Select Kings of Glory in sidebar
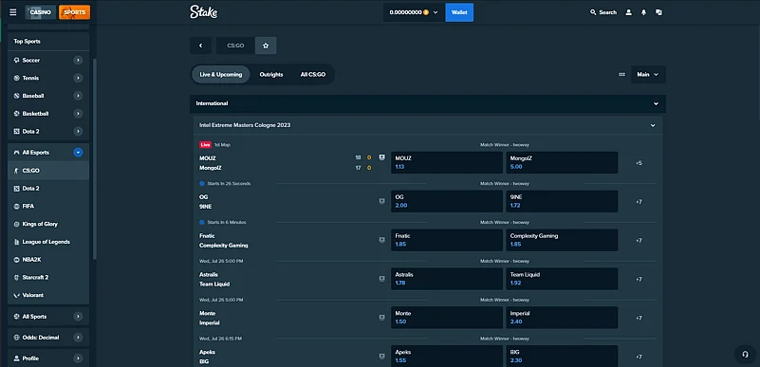 (x=48, y=224)
